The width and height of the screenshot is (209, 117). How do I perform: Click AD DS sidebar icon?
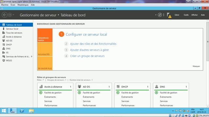(x=4, y=41)
